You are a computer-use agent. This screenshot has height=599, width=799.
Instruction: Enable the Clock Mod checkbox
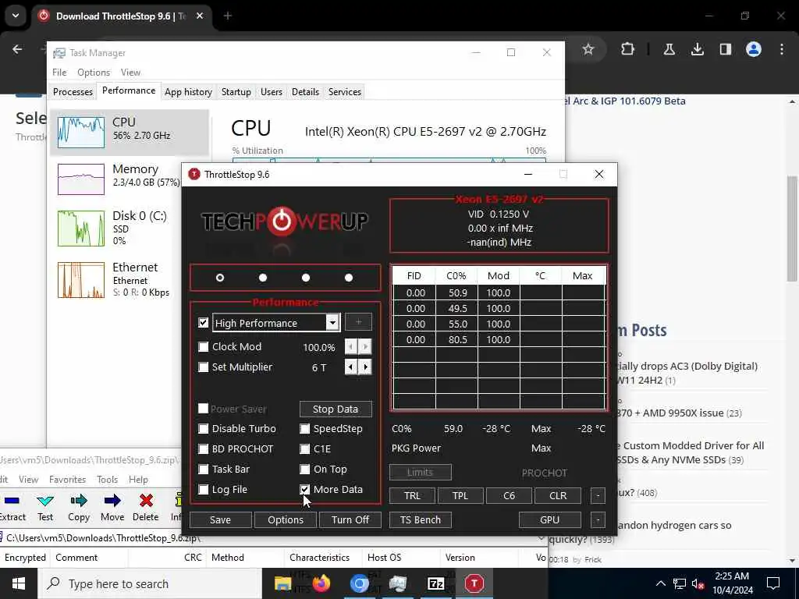[x=204, y=347]
